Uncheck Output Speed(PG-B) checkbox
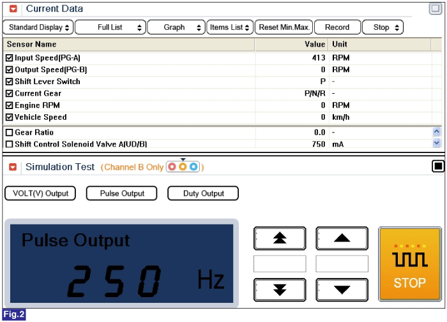 (x=10, y=70)
